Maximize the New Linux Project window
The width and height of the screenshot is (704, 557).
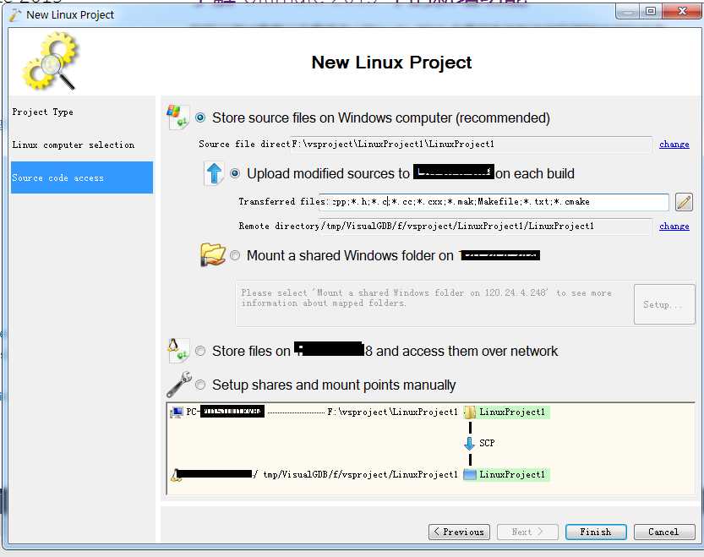(x=651, y=11)
